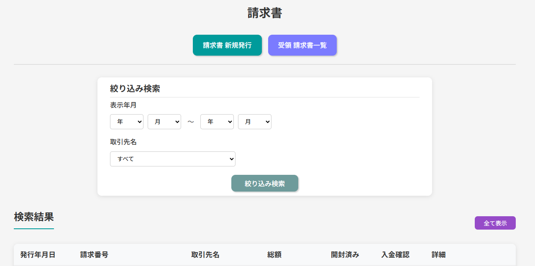Click the 請求書 新規発行 button
This screenshot has height=266, width=535.
[x=227, y=45]
